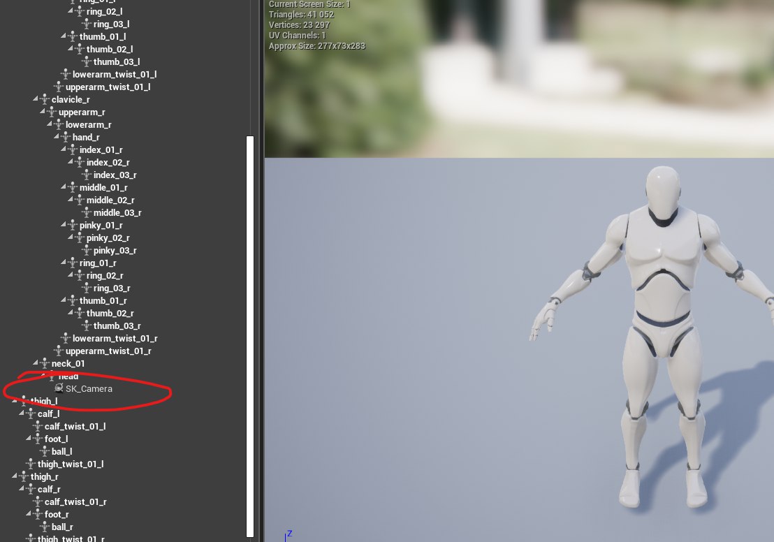774x542 pixels.
Task: Click bone icon beside calf_twist_01_r
Action: point(38,501)
